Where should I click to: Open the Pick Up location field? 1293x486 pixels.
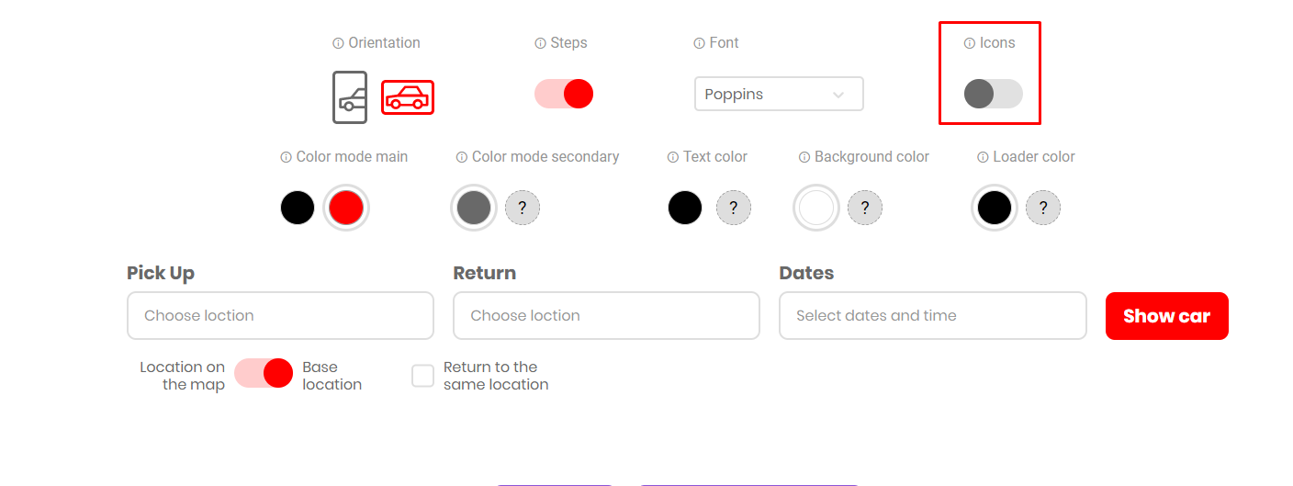coord(280,315)
